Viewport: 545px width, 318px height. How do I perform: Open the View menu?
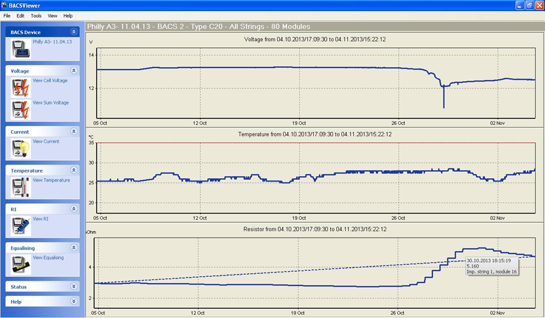coord(52,15)
